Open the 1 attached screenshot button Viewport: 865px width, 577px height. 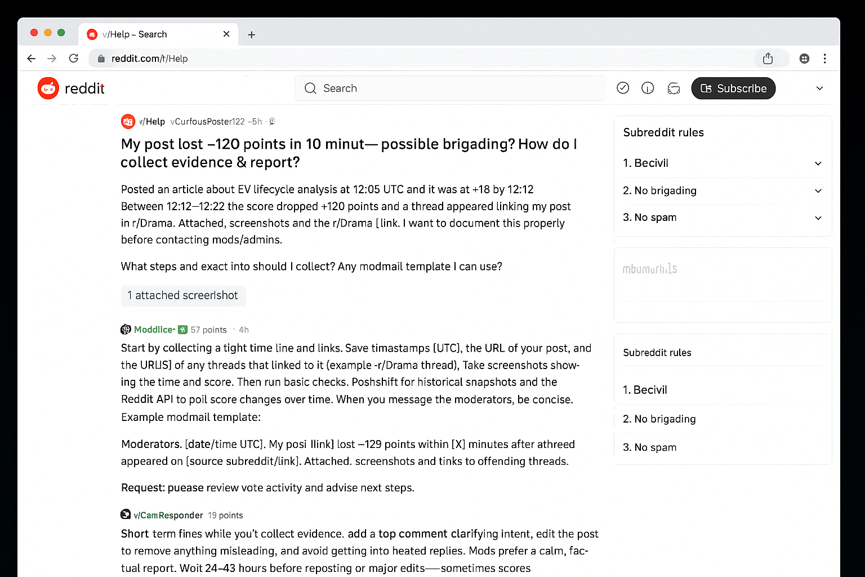tap(183, 296)
